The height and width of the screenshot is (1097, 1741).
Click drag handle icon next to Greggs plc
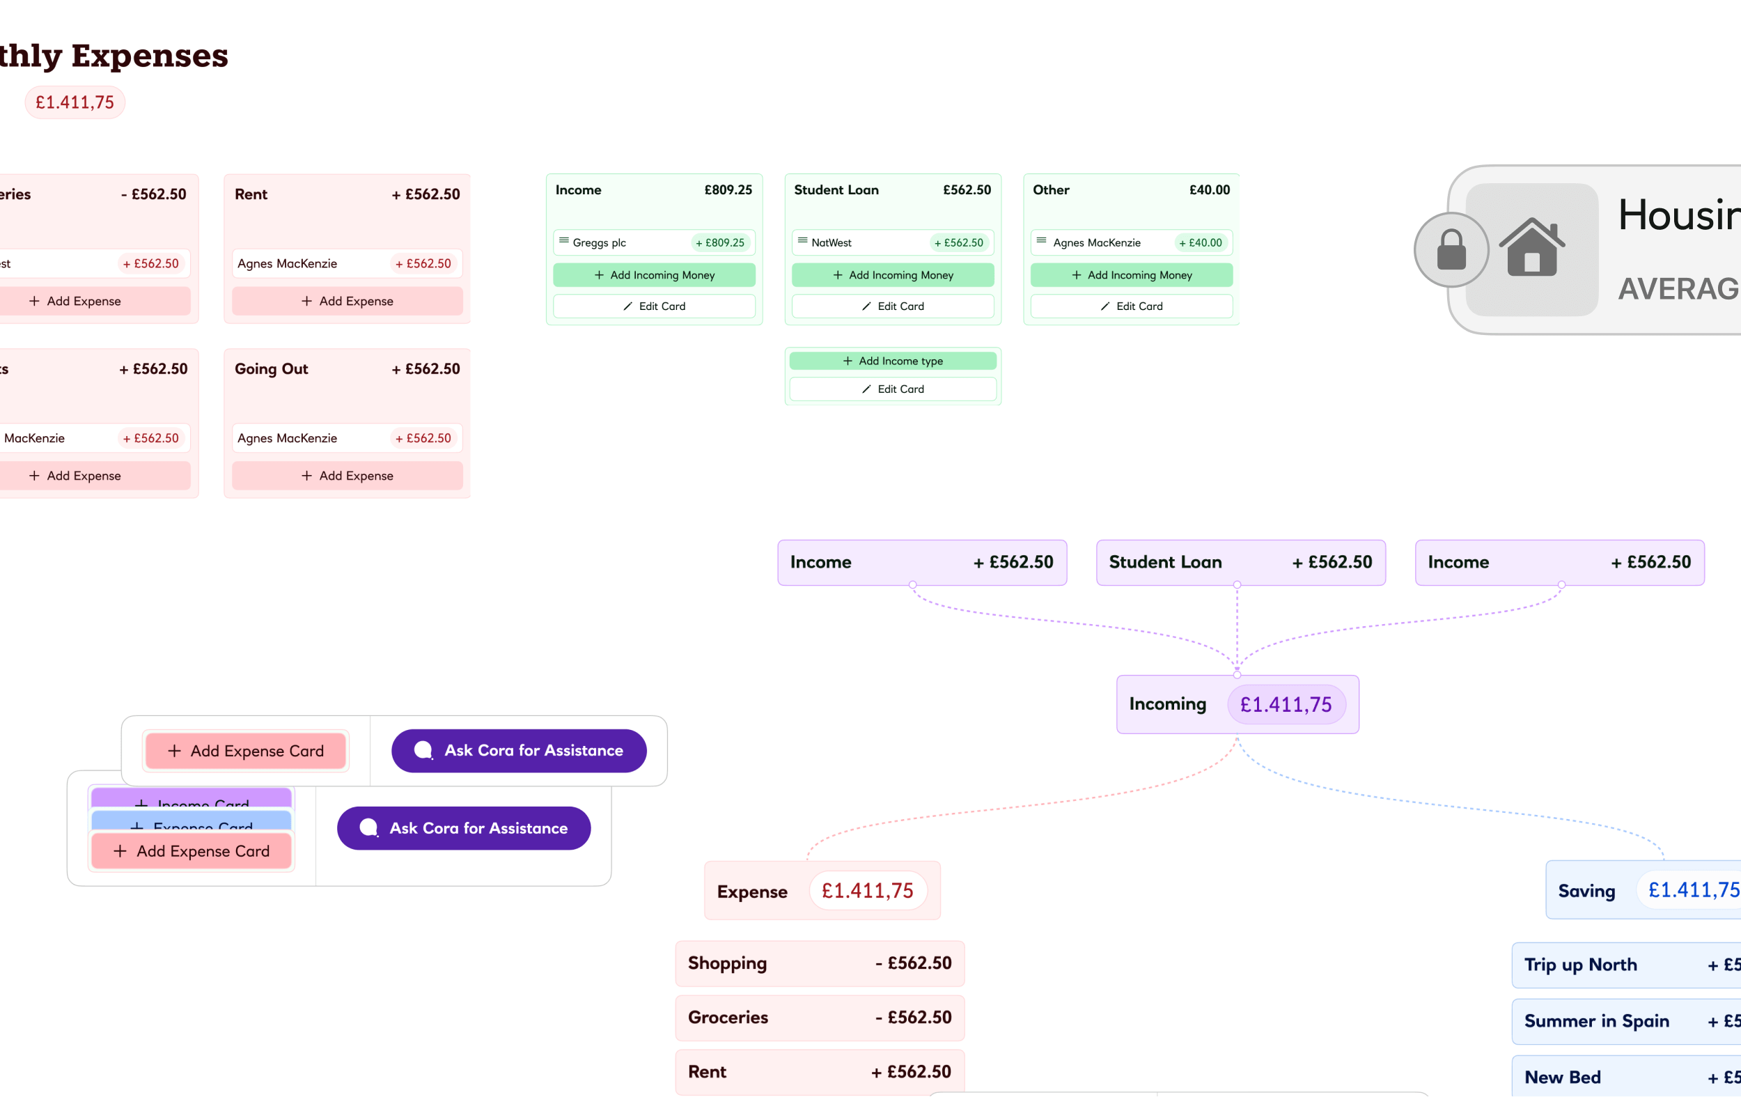point(563,241)
